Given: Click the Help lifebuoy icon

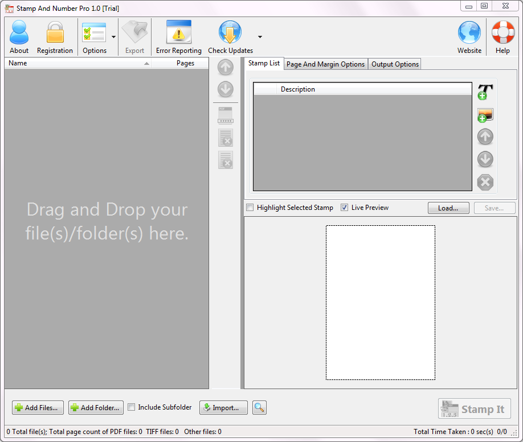Looking at the screenshot, I should pyautogui.click(x=502, y=34).
